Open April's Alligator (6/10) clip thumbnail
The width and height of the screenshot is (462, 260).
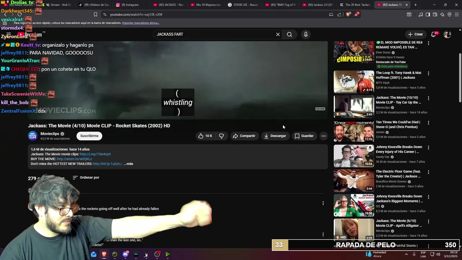[354, 230]
